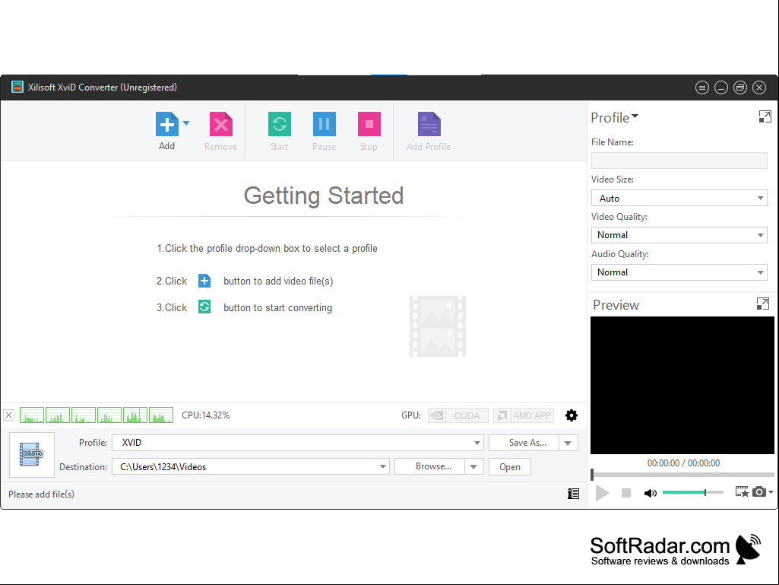Open the XVID Profile combo box
This screenshot has width=779, height=585.
(x=298, y=443)
